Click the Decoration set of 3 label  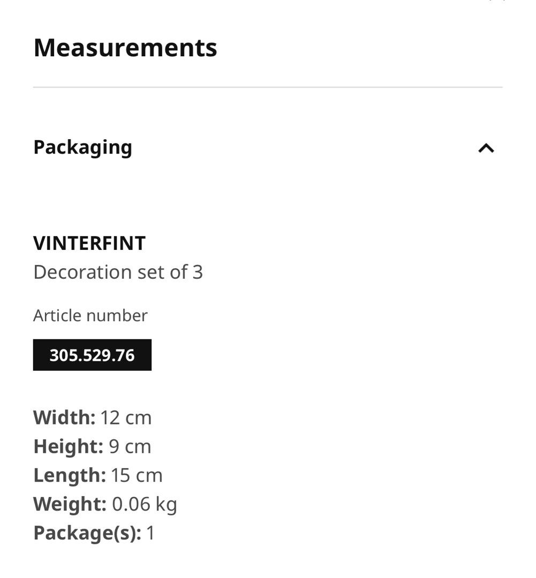(118, 272)
